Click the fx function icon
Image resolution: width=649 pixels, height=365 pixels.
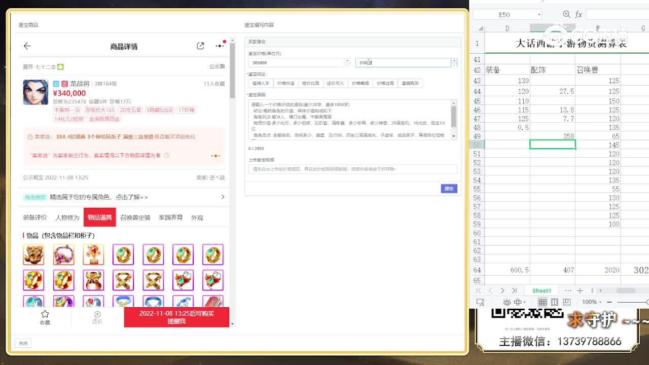(x=579, y=15)
